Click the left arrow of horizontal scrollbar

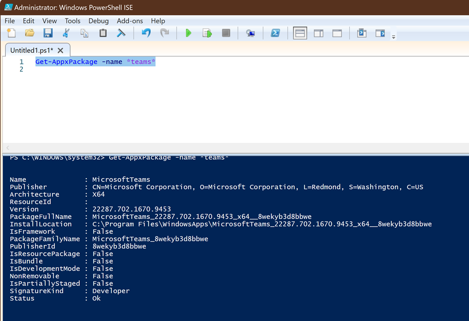click(8, 148)
